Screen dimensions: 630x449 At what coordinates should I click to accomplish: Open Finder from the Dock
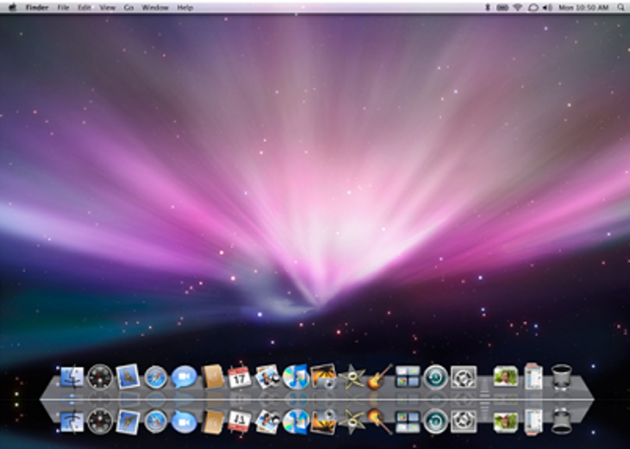(72, 377)
